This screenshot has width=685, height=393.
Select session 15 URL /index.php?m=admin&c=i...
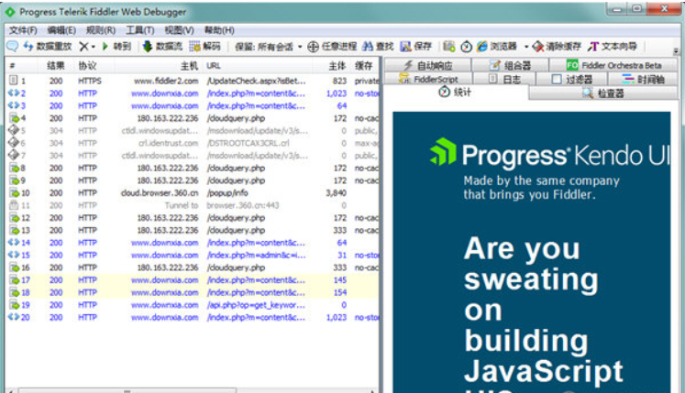point(257,255)
